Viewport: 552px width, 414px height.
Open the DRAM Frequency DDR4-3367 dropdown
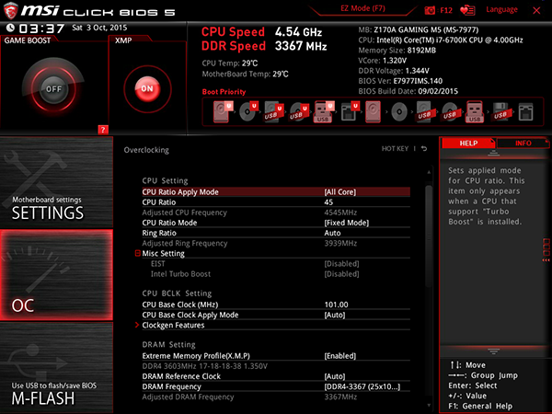[362, 386]
